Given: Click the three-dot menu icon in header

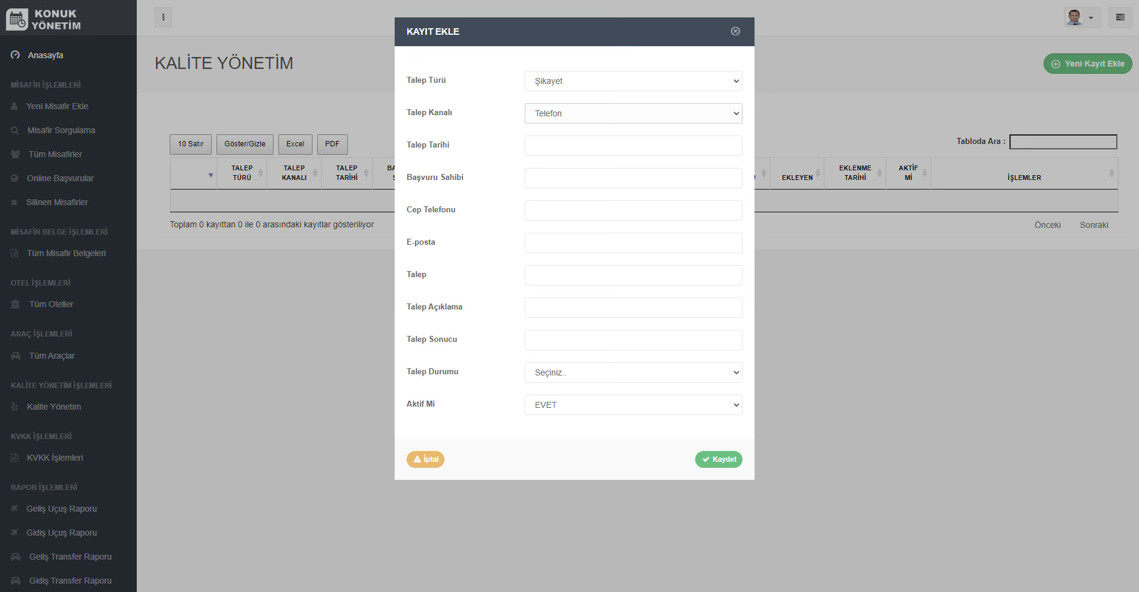Looking at the screenshot, I should [163, 17].
